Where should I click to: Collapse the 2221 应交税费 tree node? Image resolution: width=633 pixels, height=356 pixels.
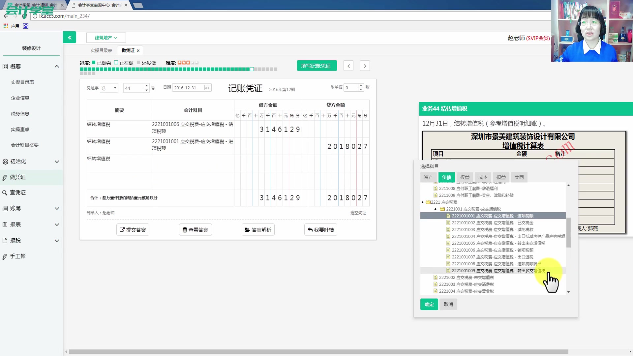tap(423, 202)
